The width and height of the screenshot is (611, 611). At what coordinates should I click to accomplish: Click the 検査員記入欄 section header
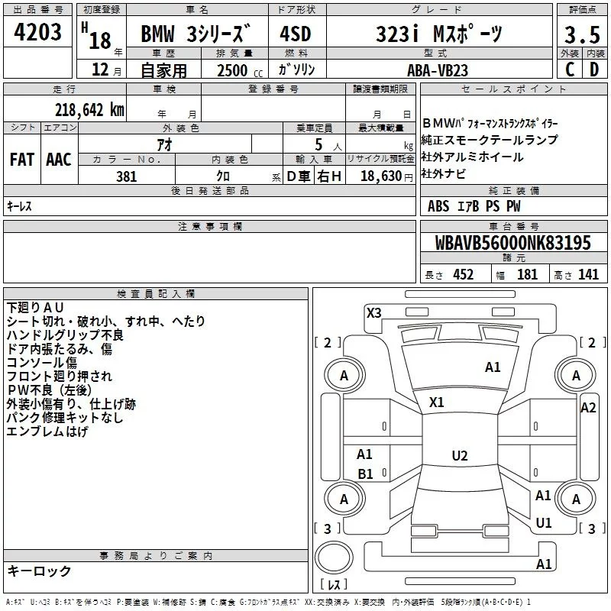156,294
